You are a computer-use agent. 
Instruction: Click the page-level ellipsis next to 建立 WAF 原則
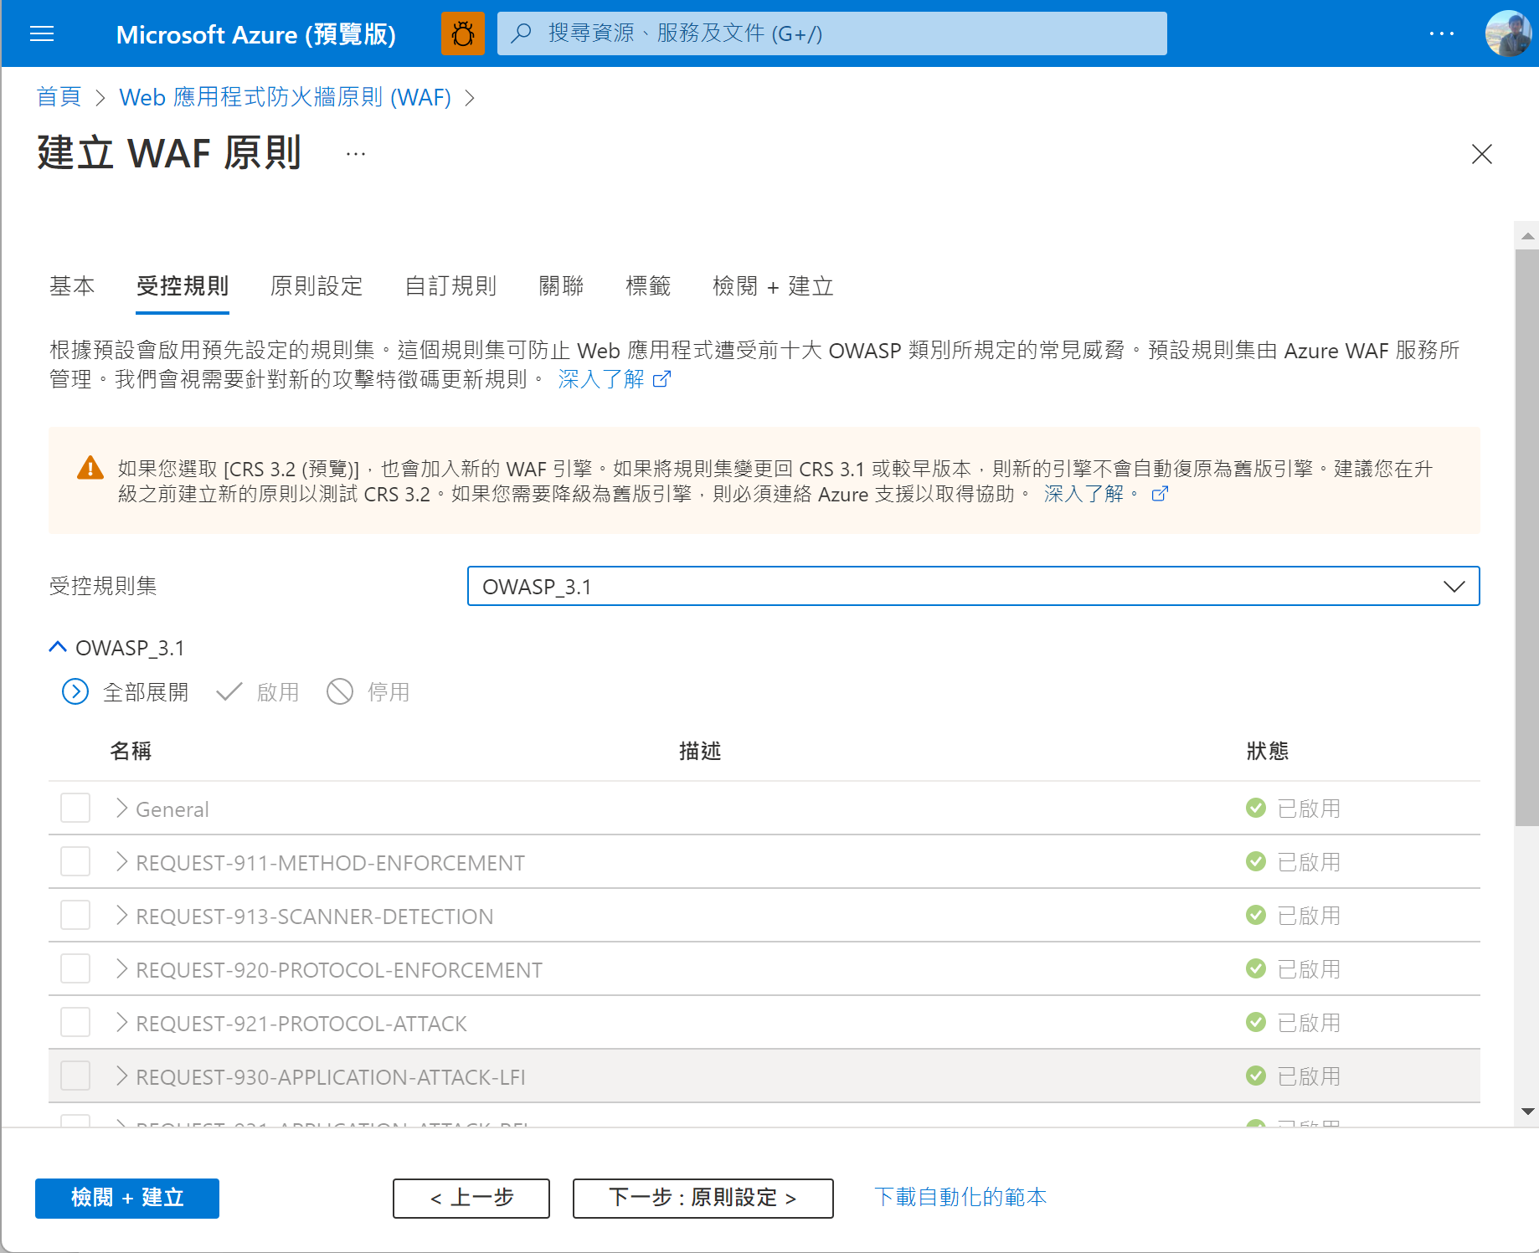[x=355, y=153]
